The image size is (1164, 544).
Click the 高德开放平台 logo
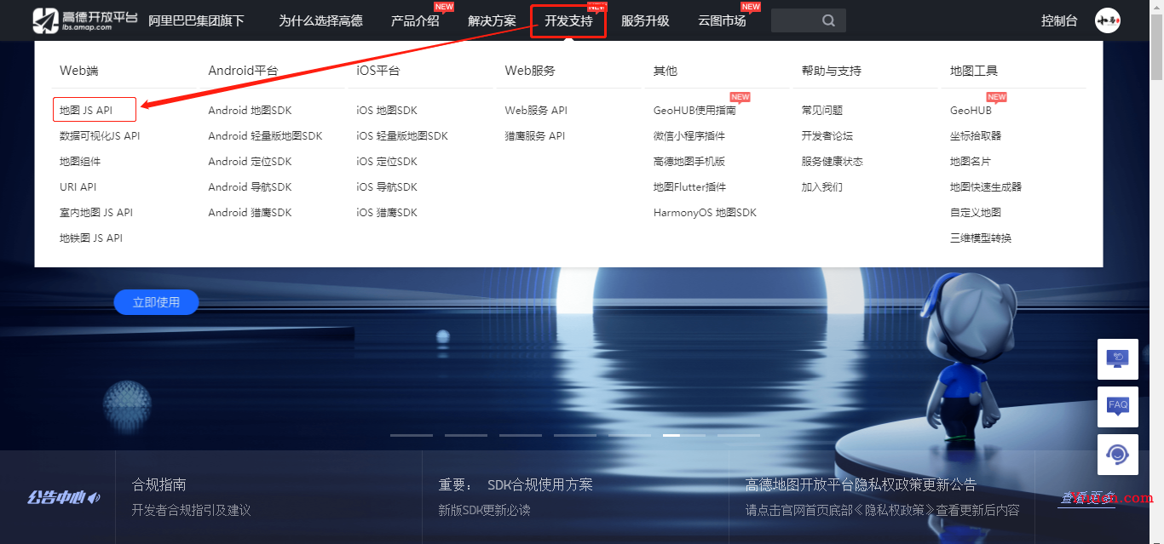pyautogui.click(x=85, y=20)
